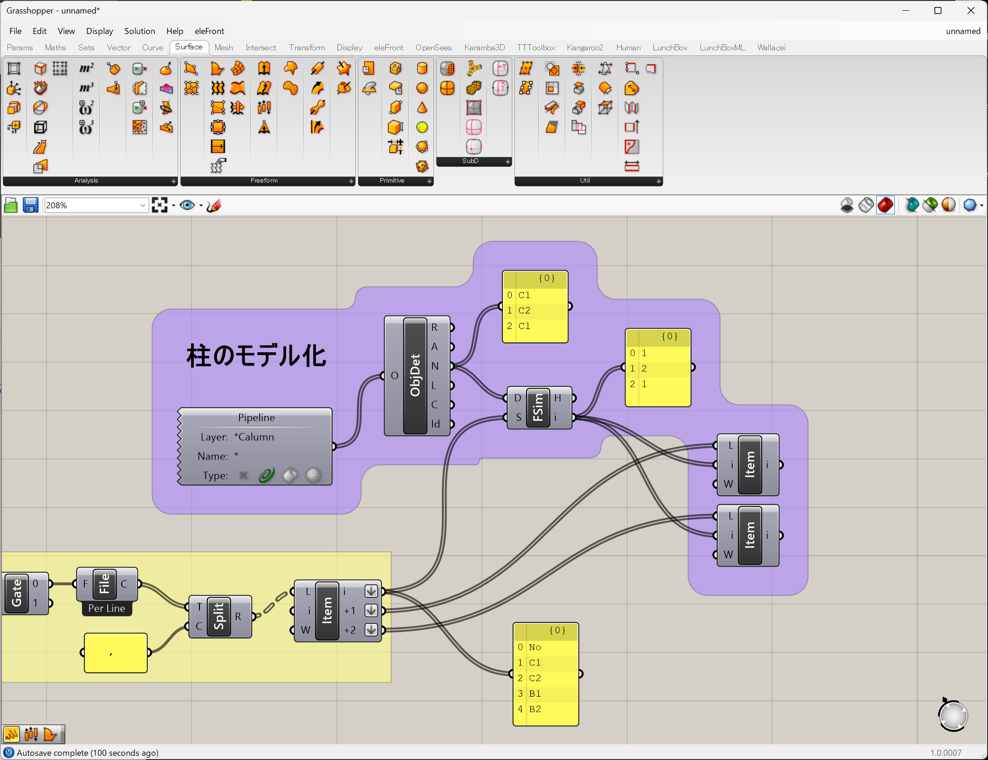Enable shaded red preview mode
This screenshot has height=760, width=988.
(885, 205)
